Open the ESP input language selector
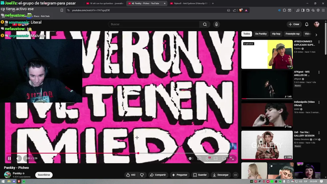The width and height of the screenshot is (327, 184). [306, 181]
